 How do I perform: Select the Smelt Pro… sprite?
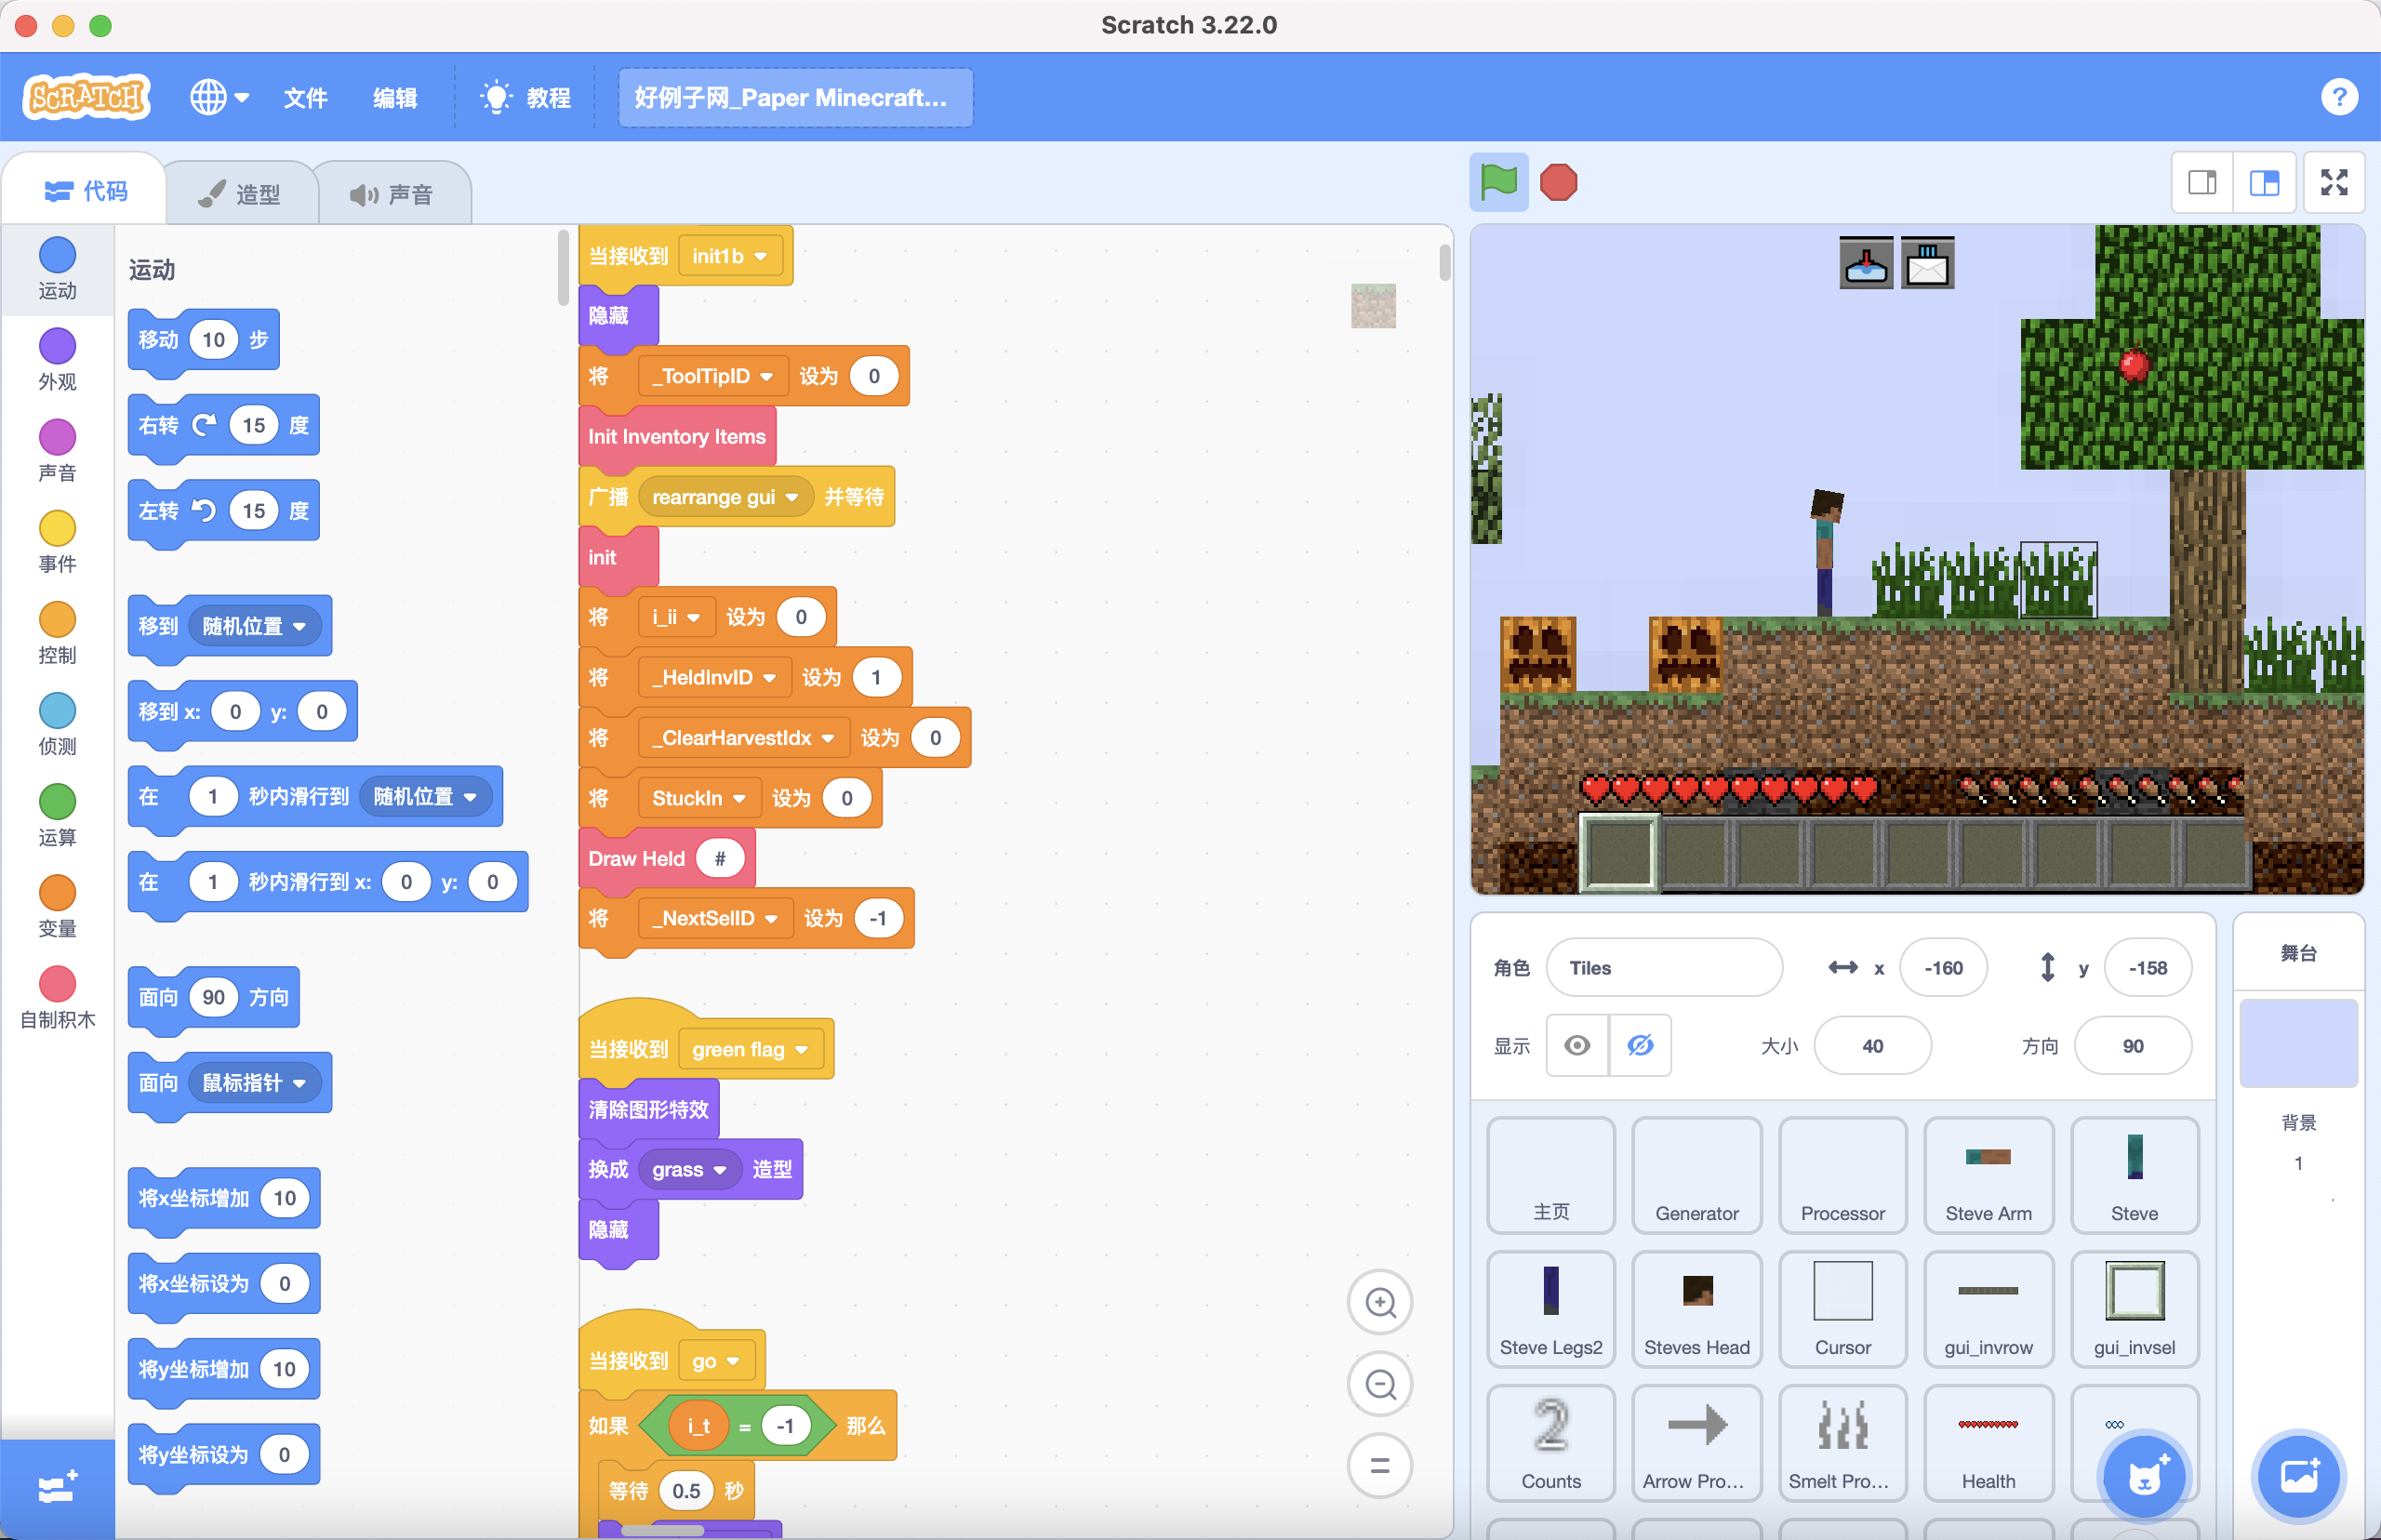[x=1843, y=1443]
